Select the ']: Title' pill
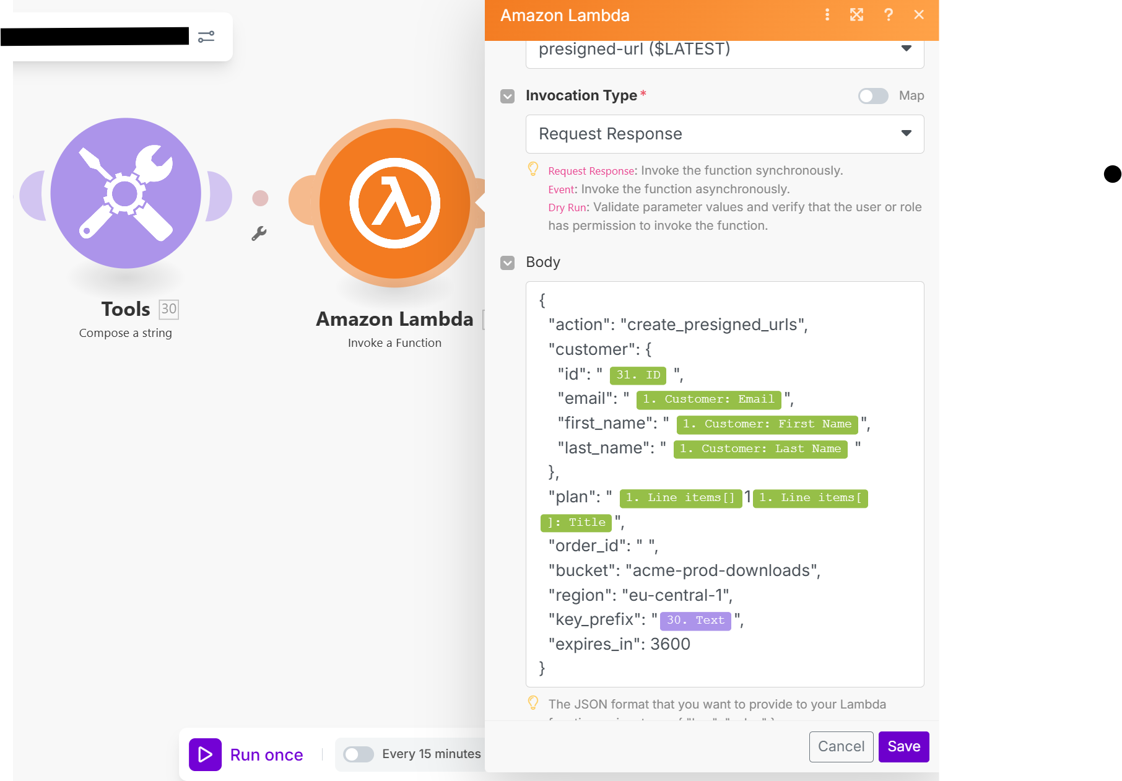The width and height of the screenshot is (1122, 781). click(x=576, y=523)
